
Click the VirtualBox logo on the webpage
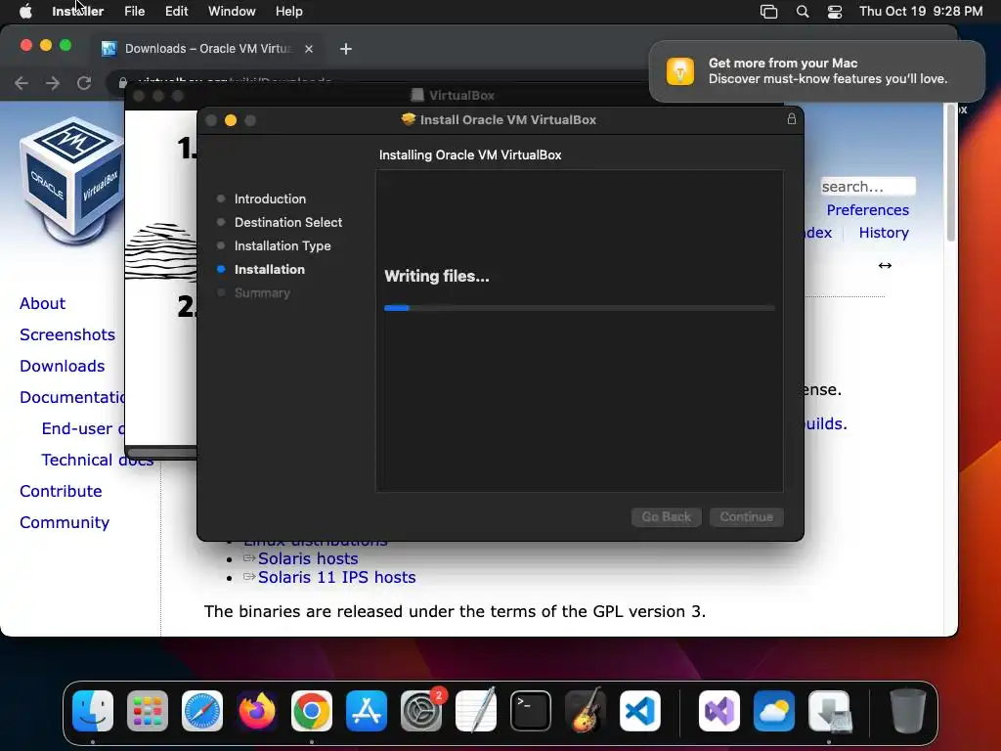(x=71, y=181)
